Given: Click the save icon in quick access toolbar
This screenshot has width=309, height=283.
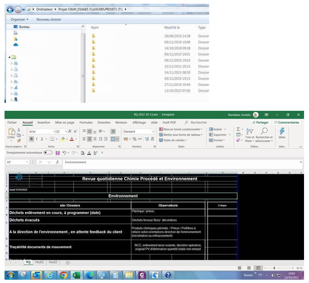Looking at the screenshot, I should coord(58,153).
